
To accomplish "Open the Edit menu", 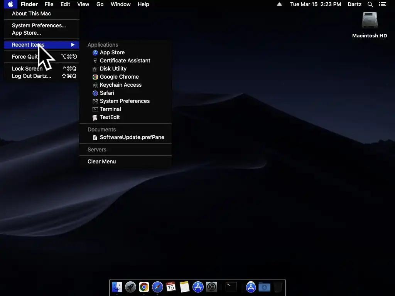I will tap(65, 4).
